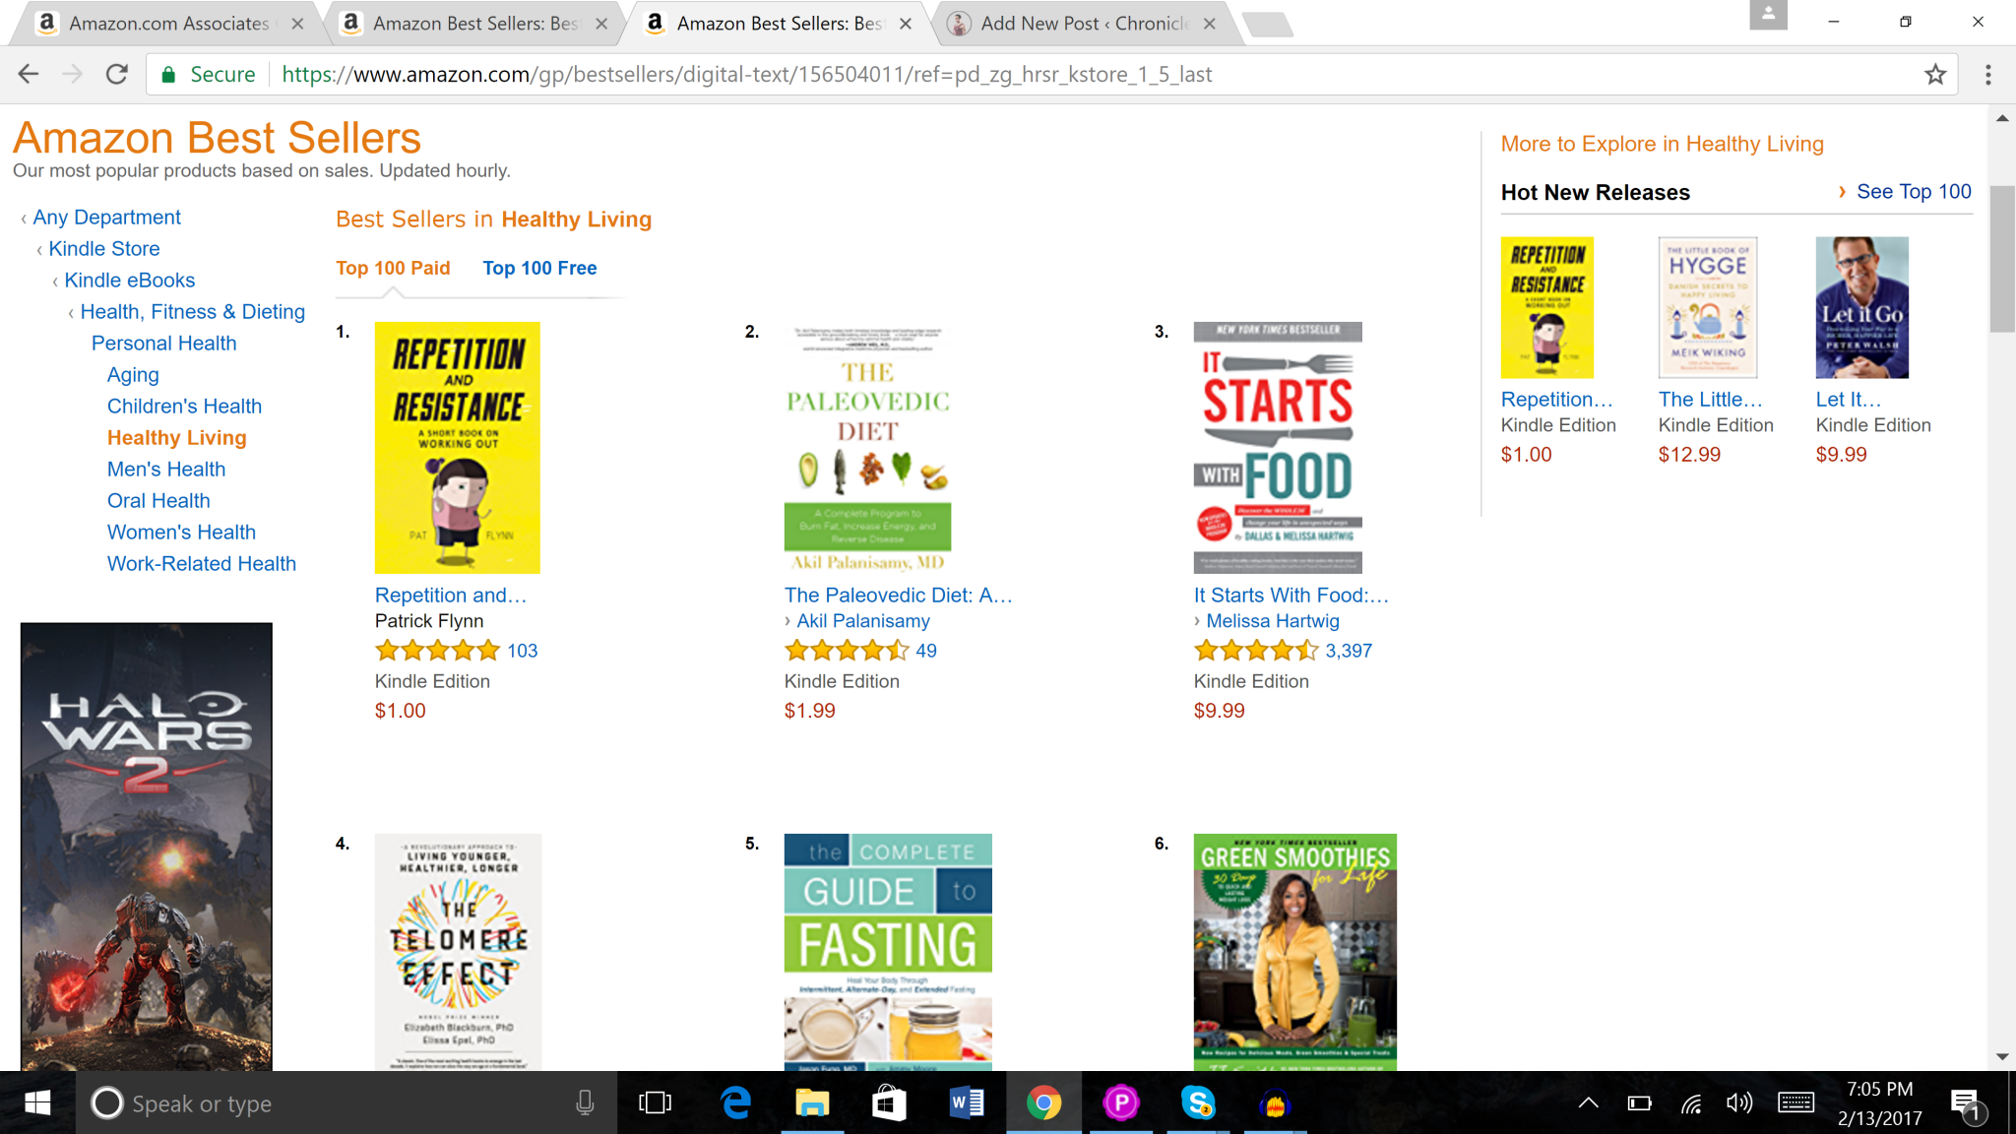2016x1134 pixels.
Task: Select the Top 100 Free tab
Action: click(x=539, y=268)
